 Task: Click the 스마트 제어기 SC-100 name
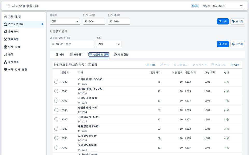point(90,79)
